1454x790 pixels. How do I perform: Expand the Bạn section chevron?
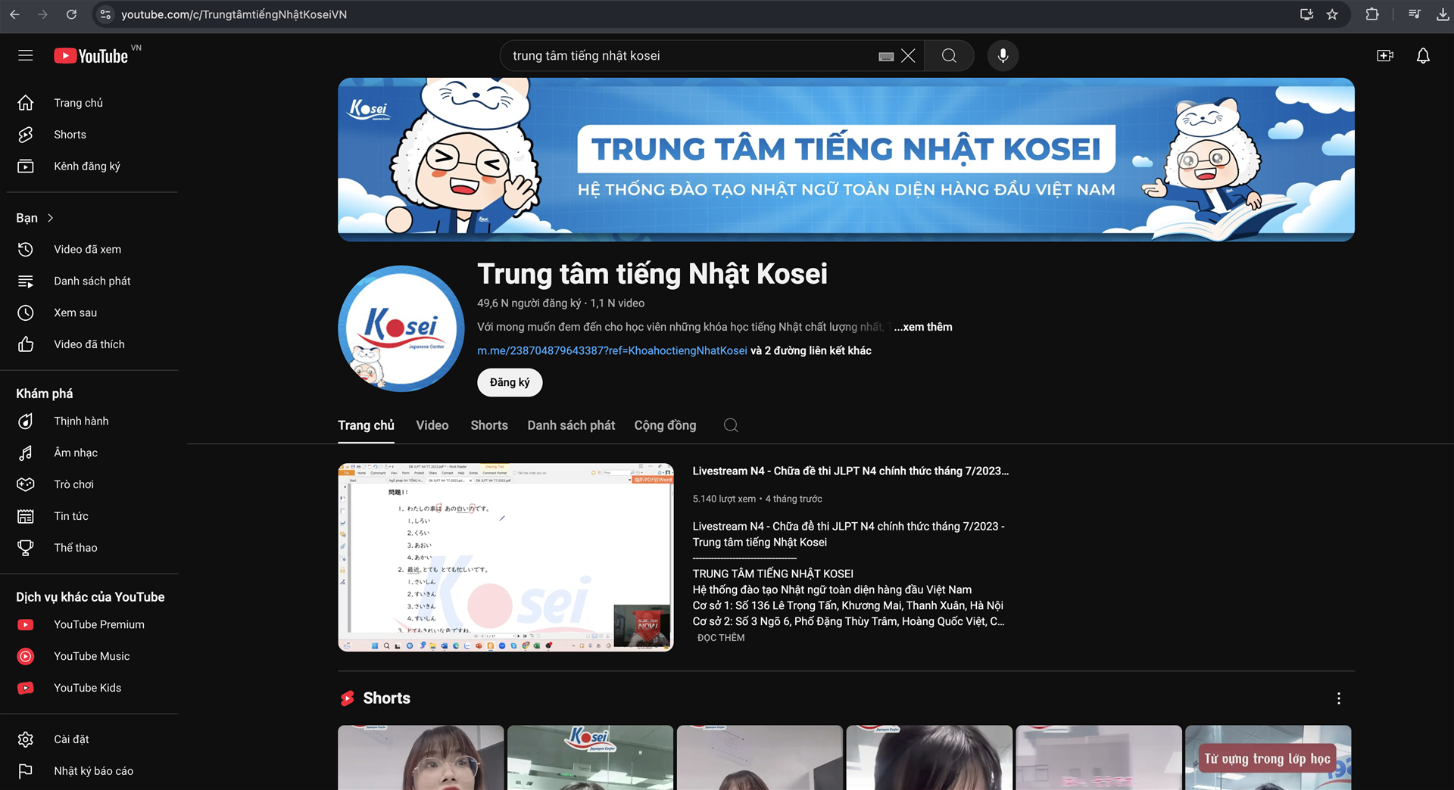coord(51,218)
